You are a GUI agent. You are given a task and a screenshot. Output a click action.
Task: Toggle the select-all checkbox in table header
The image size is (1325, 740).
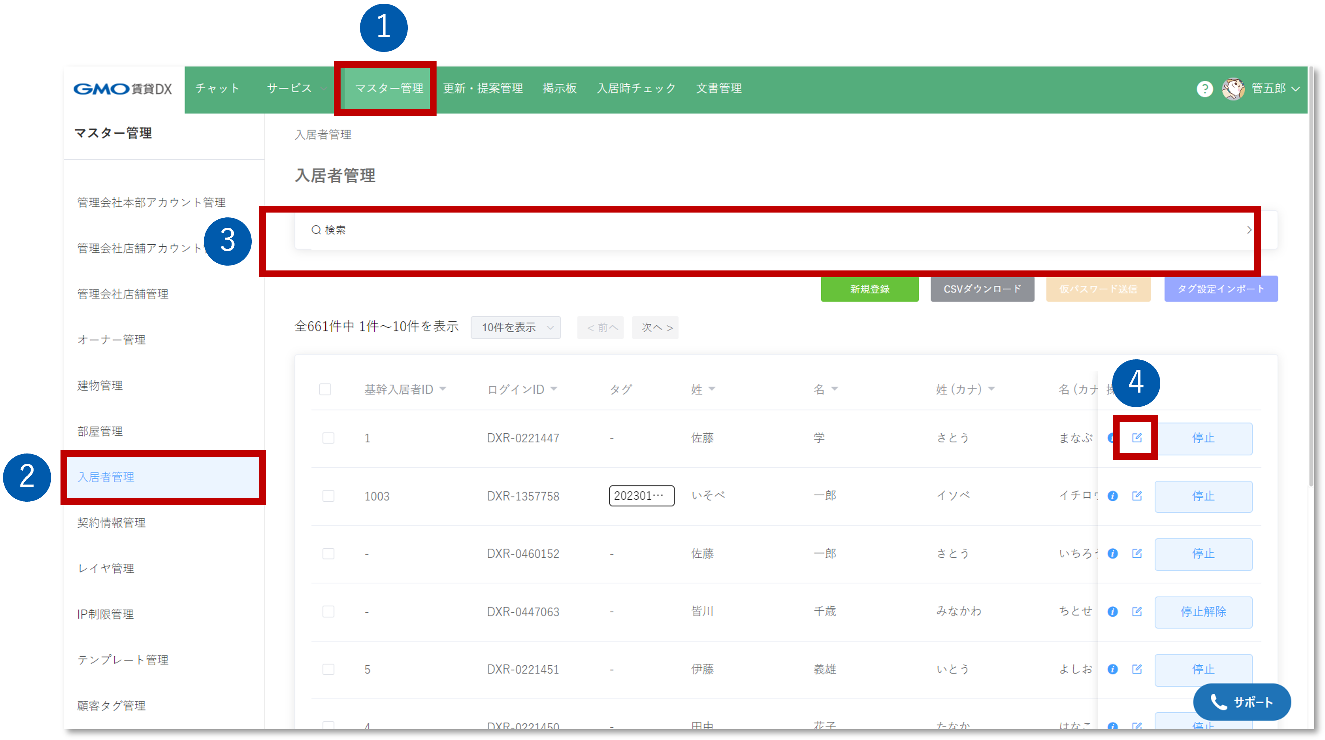[x=326, y=390]
